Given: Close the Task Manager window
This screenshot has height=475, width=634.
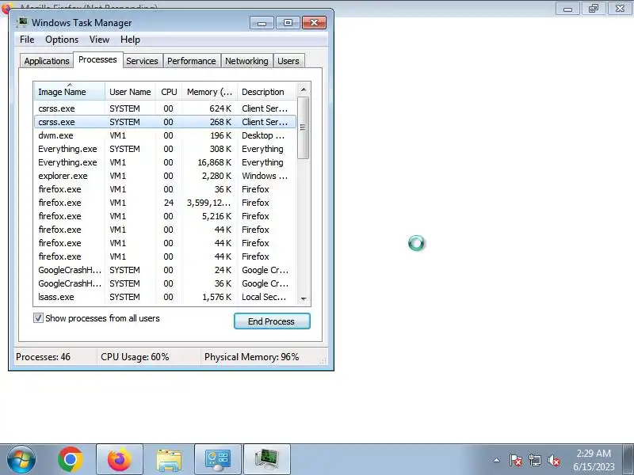Looking at the screenshot, I should pos(314,23).
